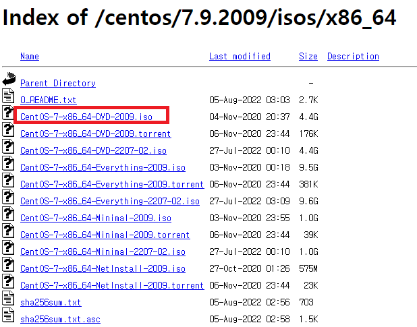Download CentOS-7-x86_64-DVD-2009.torrent
The width and height of the screenshot is (417, 327).
tap(95, 134)
